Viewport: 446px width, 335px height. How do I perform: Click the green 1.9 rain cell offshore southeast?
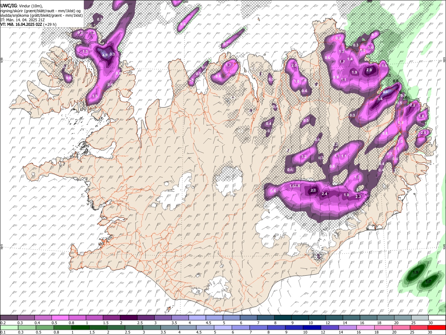[x=415, y=273]
